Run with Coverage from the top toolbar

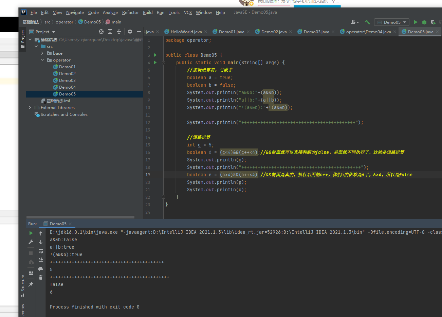(433, 22)
